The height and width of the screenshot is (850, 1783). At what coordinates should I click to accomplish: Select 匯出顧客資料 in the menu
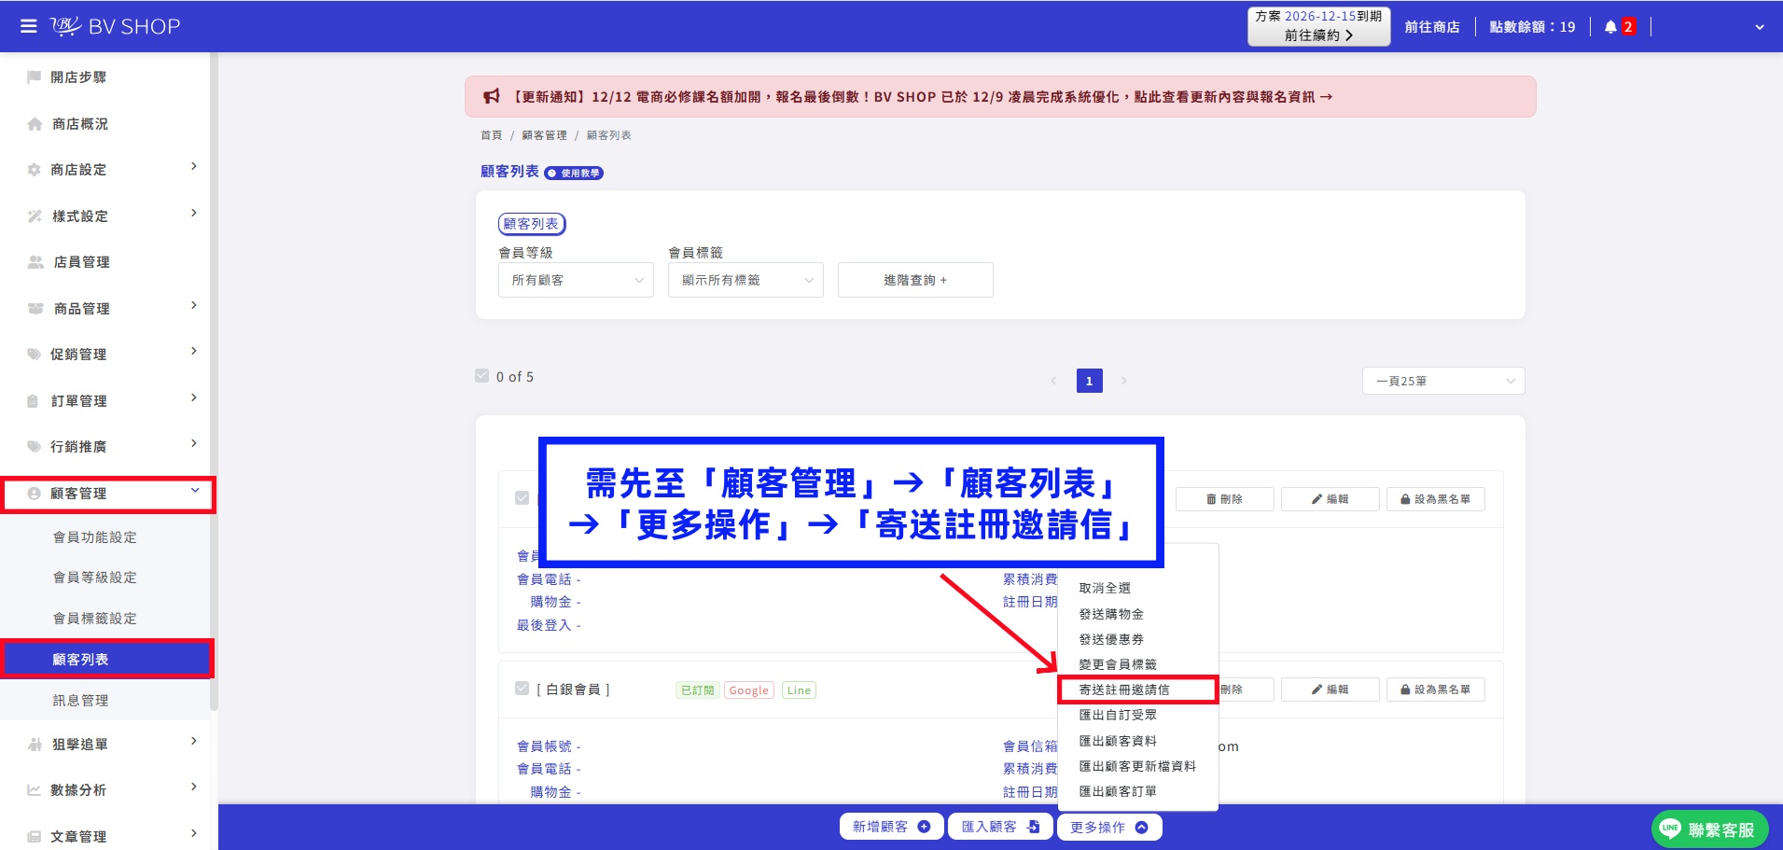[1118, 741]
